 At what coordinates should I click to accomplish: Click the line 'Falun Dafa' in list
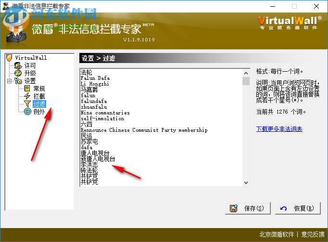(x=95, y=78)
